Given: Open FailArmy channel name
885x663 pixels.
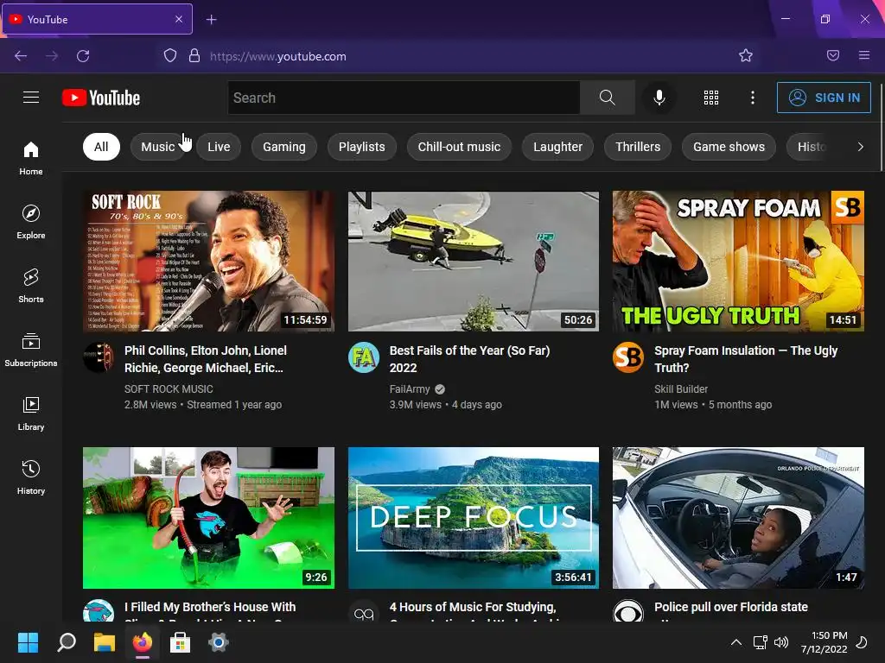Looking at the screenshot, I should pyautogui.click(x=410, y=389).
